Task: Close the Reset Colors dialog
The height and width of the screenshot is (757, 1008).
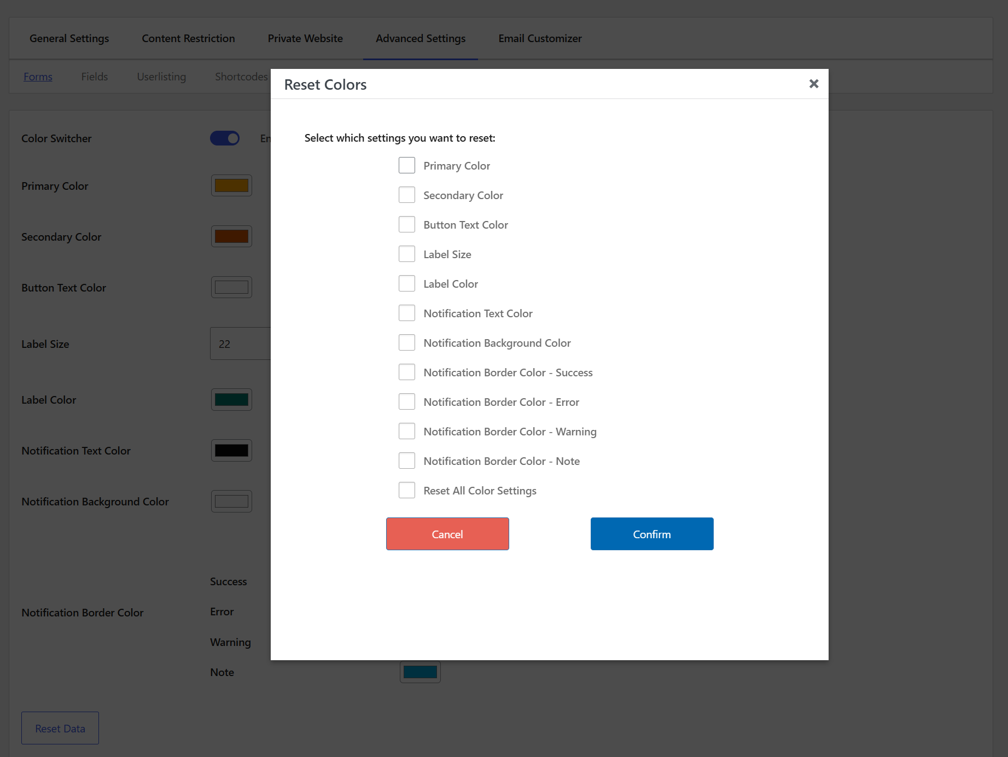Action: [814, 84]
